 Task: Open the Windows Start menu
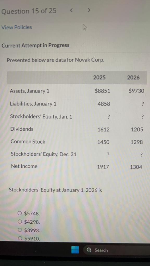pos(75,250)
